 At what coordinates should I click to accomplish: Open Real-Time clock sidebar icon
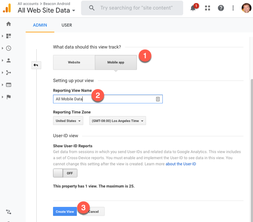[8, 48]
